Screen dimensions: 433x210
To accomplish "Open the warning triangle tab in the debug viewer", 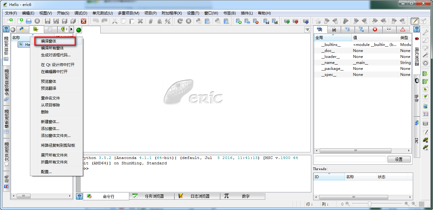I will (403, 29).
